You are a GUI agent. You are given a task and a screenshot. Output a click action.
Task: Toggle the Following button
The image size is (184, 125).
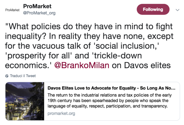(x=153, y=9)
